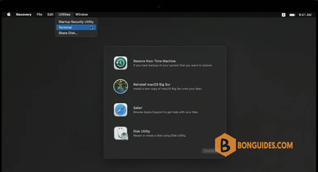Click 'Repair or erase a disk' description
The height and width of the screenshot is (172, 318).
coord(159,136)
